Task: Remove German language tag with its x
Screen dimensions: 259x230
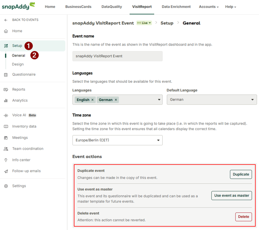Action: [116, 100]
